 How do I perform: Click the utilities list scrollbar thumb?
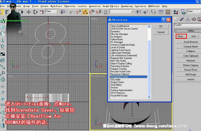pyautogui.click(x=149, y=68)
